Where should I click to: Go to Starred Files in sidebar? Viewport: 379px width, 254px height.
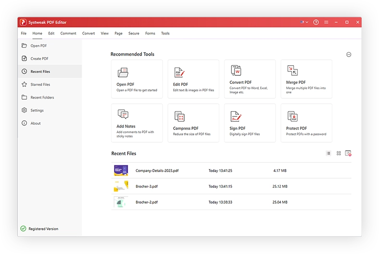pyautogui.click(x=40, y=84)
